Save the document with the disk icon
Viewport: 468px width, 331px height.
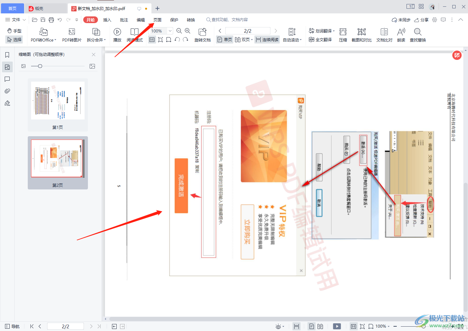[x=43, y=20]
